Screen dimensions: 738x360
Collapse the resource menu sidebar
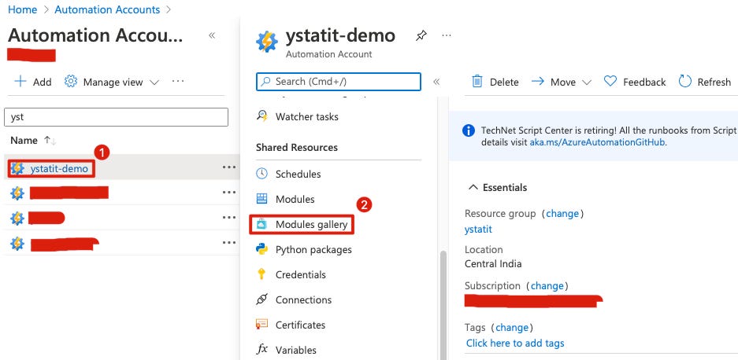pyautogui.click(x=436, y=82)
